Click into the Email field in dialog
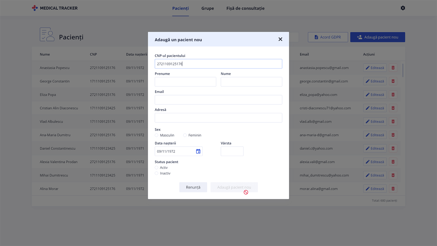This screenshot has height=246, width=437. click(x=218, y=100)
